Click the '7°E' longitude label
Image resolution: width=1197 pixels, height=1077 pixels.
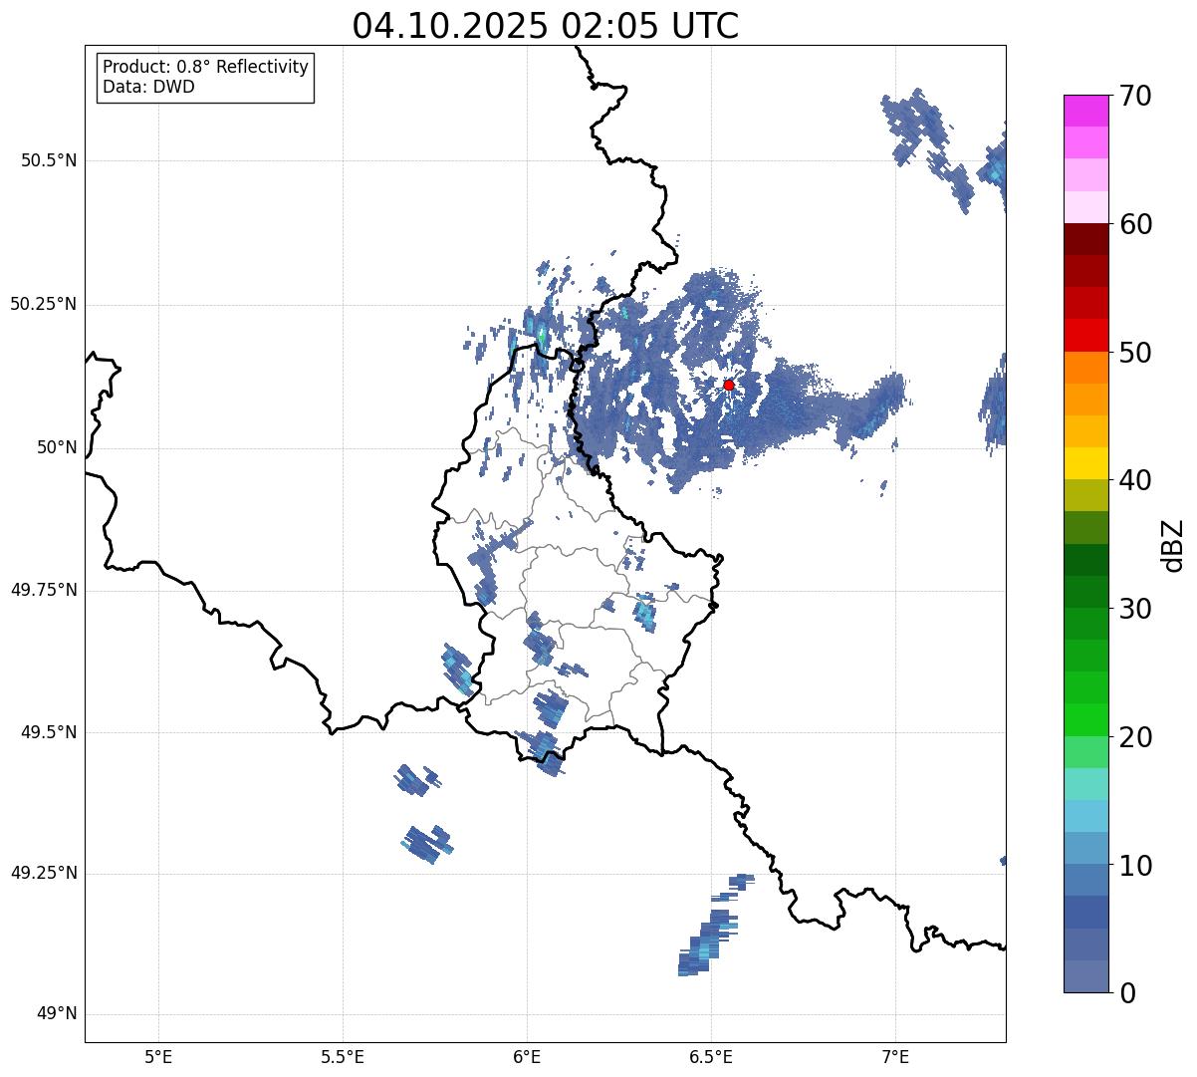(895, 1056)
